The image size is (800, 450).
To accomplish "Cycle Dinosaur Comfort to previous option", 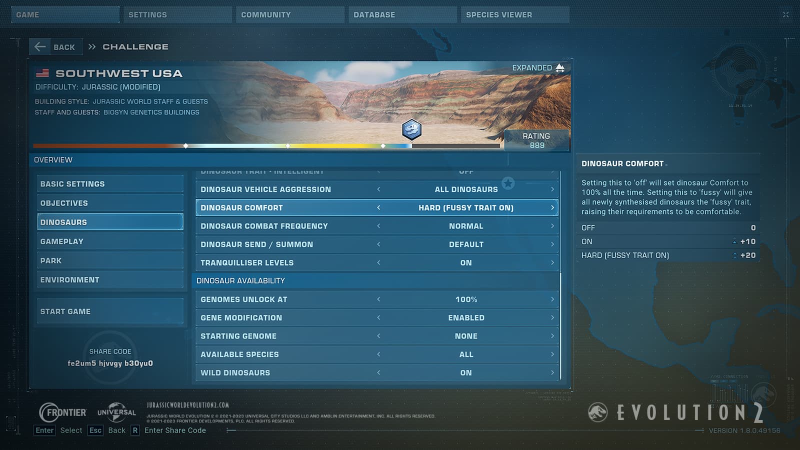I will coord(378,207).
